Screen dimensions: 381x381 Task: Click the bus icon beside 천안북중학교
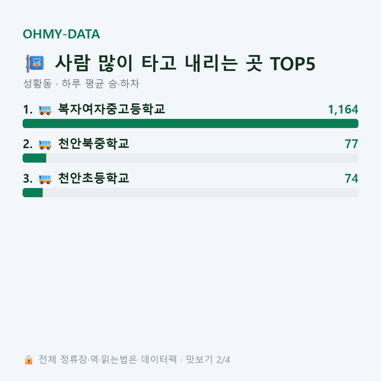click(x=45, y=145)
